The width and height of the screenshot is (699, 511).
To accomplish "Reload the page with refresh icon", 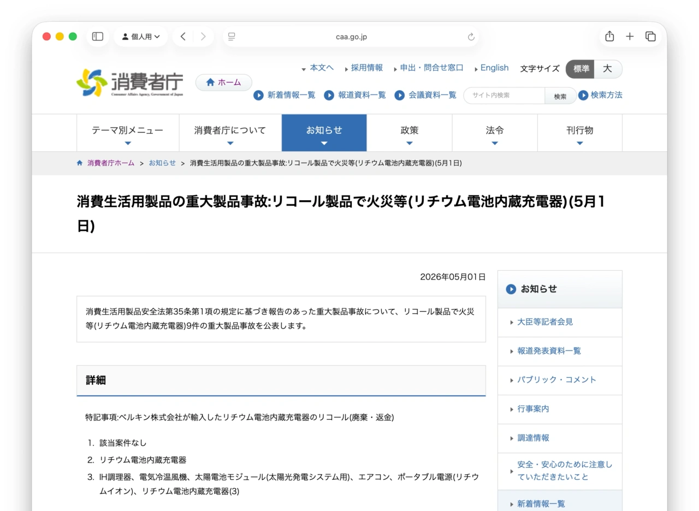I will point(471,37).
